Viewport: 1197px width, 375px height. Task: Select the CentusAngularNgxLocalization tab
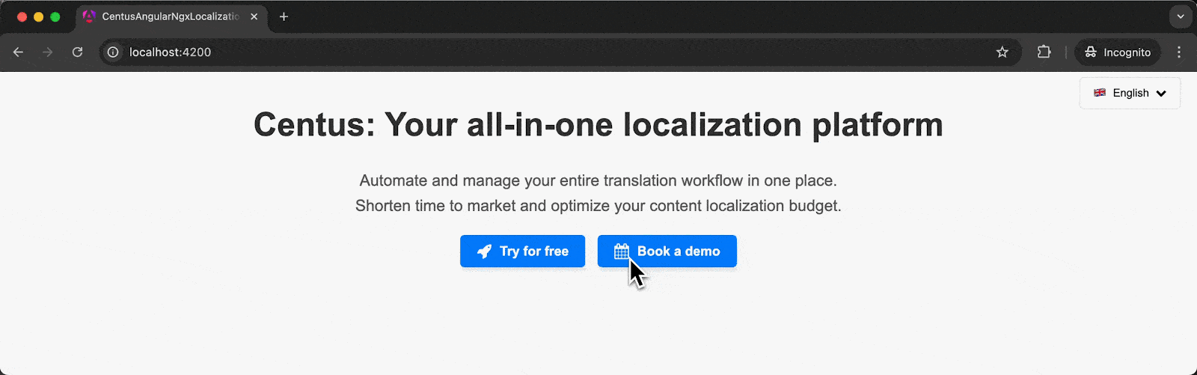tap(171, 16)
